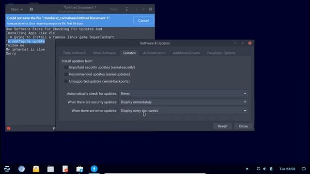
Task: Click the 'follow me' text line
Action: 15,45
